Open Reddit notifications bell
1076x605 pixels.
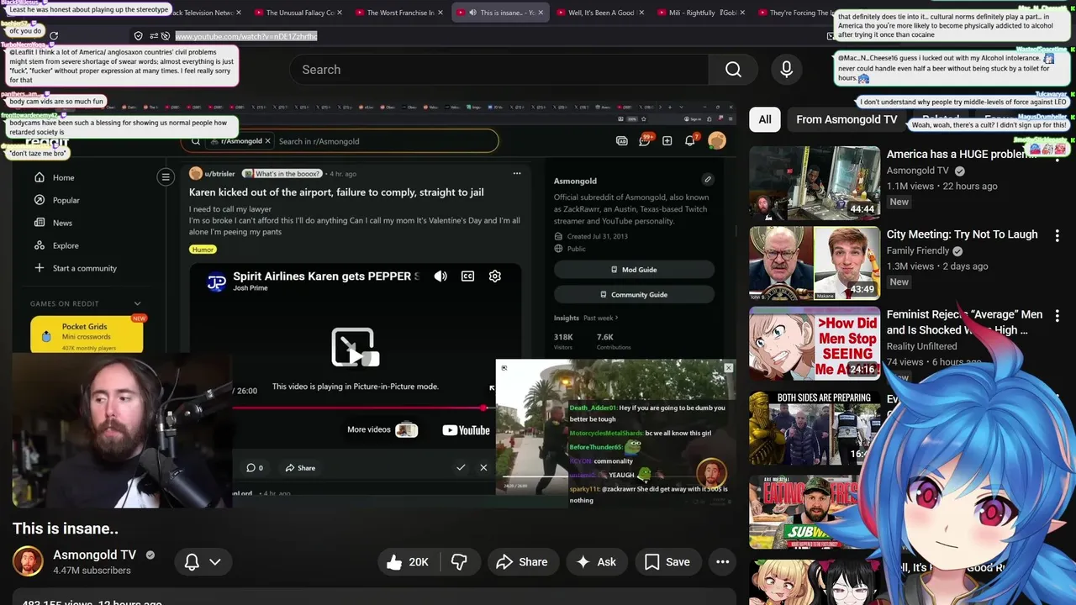click(690, 140)
